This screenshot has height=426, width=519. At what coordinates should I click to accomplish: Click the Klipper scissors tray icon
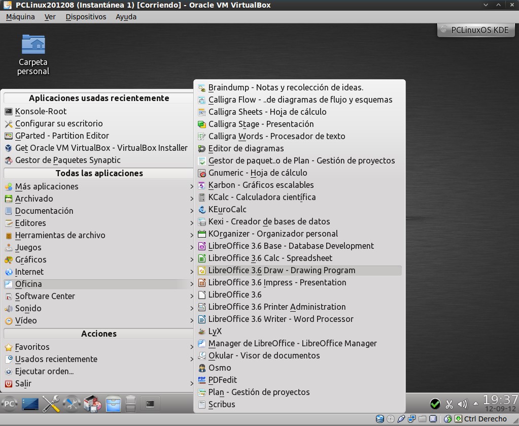(x=449, y=404)
